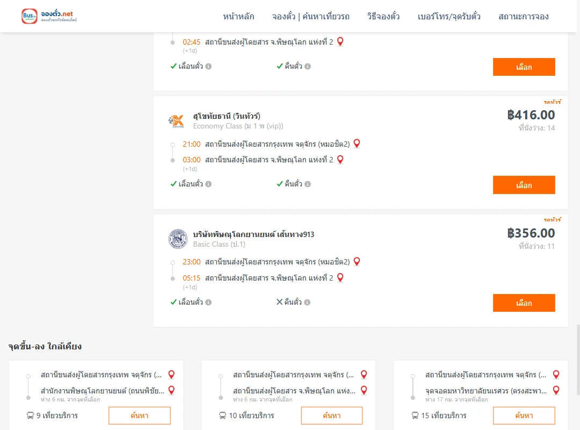This screenshot has width=580, height=430.
Task: Click คืนตั๋ว info icon in ฿356.00 trip
Action: (x=307, y=302)
